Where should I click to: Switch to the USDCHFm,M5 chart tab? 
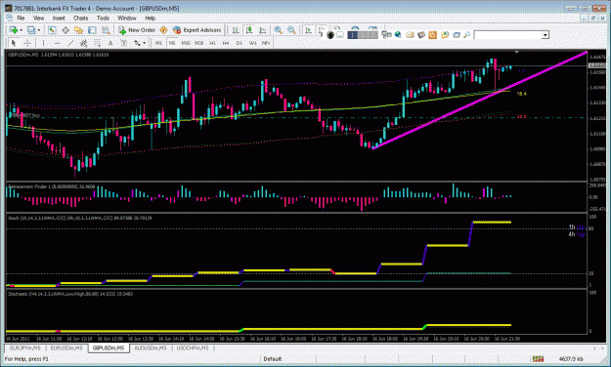coord(193,347)
